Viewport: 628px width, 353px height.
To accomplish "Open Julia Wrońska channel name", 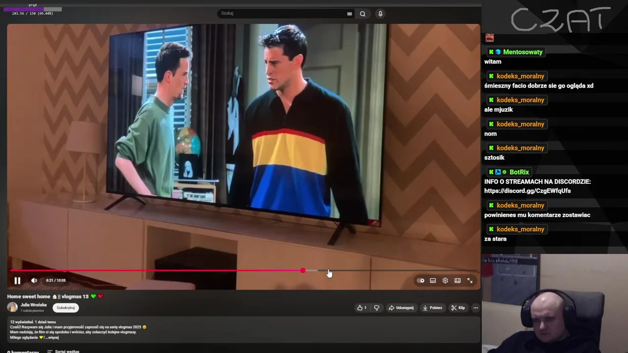I will [33, 305].
